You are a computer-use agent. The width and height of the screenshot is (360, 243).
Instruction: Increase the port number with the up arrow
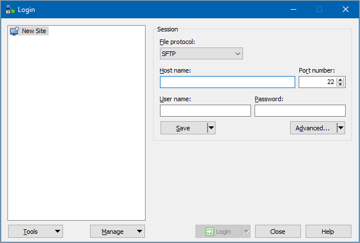(341, 79)
